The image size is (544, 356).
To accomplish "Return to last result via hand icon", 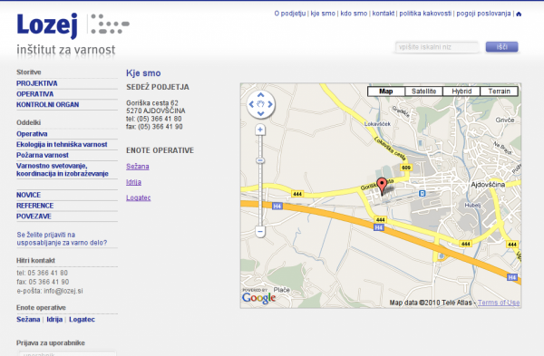I will [261, 104].
